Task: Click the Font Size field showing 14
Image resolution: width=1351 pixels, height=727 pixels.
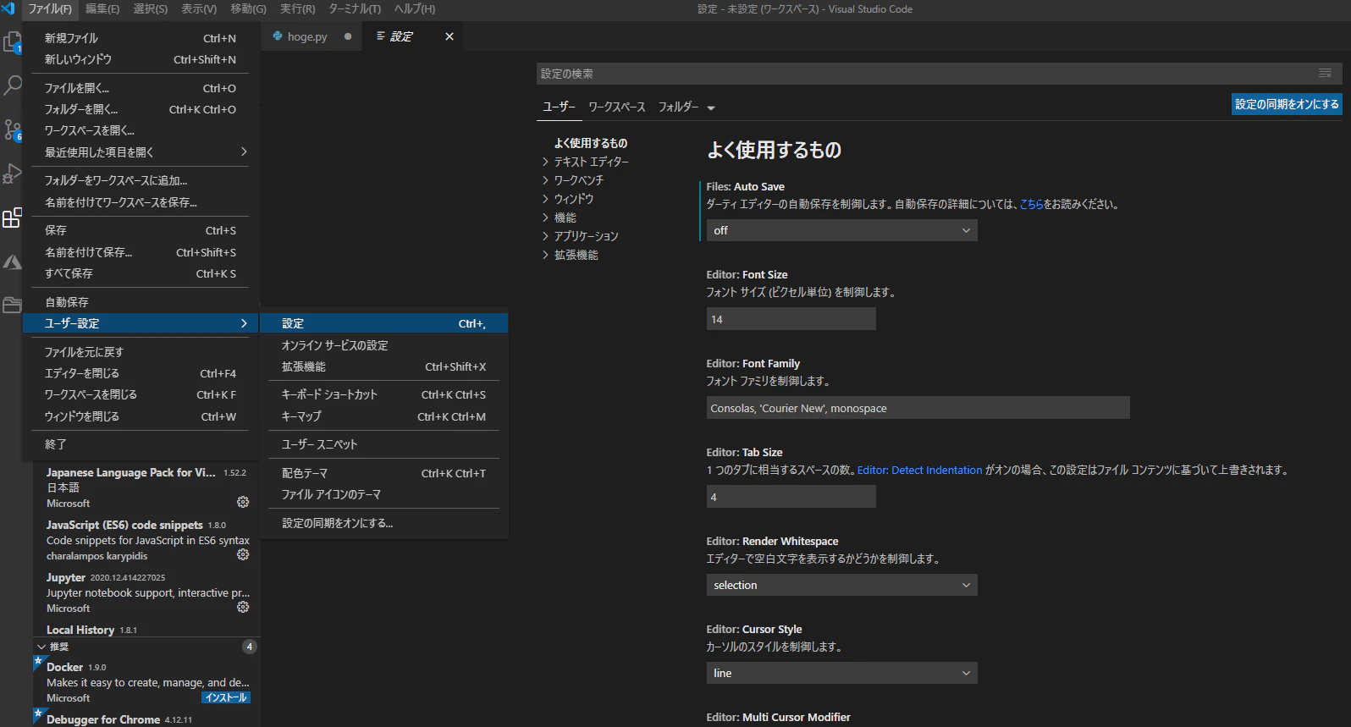Action: [x=791, y=319]
